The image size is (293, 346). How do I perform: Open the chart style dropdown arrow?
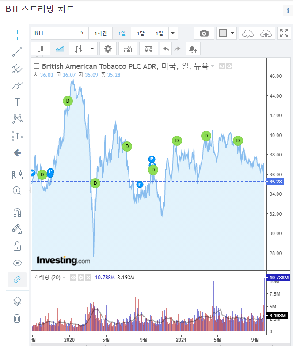point(93,49)
